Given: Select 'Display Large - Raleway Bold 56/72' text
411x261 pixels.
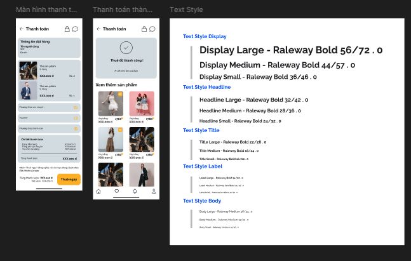Looking at the screenshot, I should 291,50.
